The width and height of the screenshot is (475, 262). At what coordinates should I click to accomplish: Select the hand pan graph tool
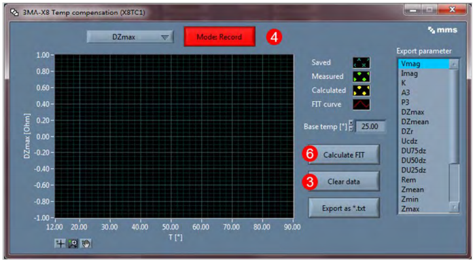(86, 244)
